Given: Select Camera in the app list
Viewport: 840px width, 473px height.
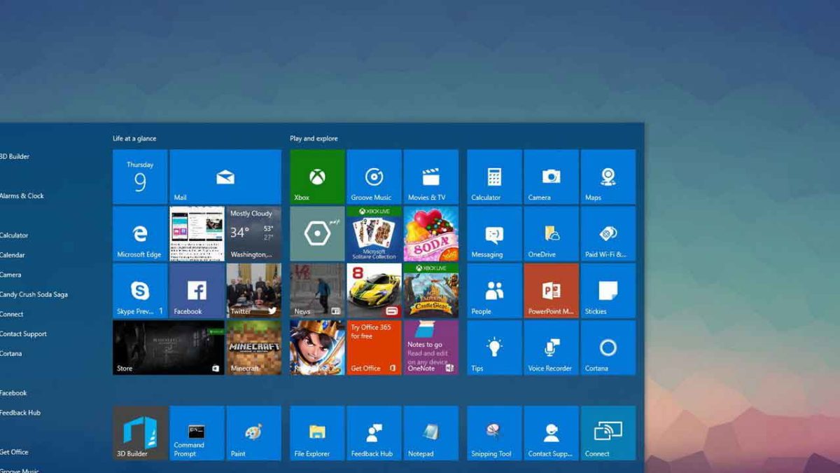Looking at the screenshot, I should tap(10, 275).
